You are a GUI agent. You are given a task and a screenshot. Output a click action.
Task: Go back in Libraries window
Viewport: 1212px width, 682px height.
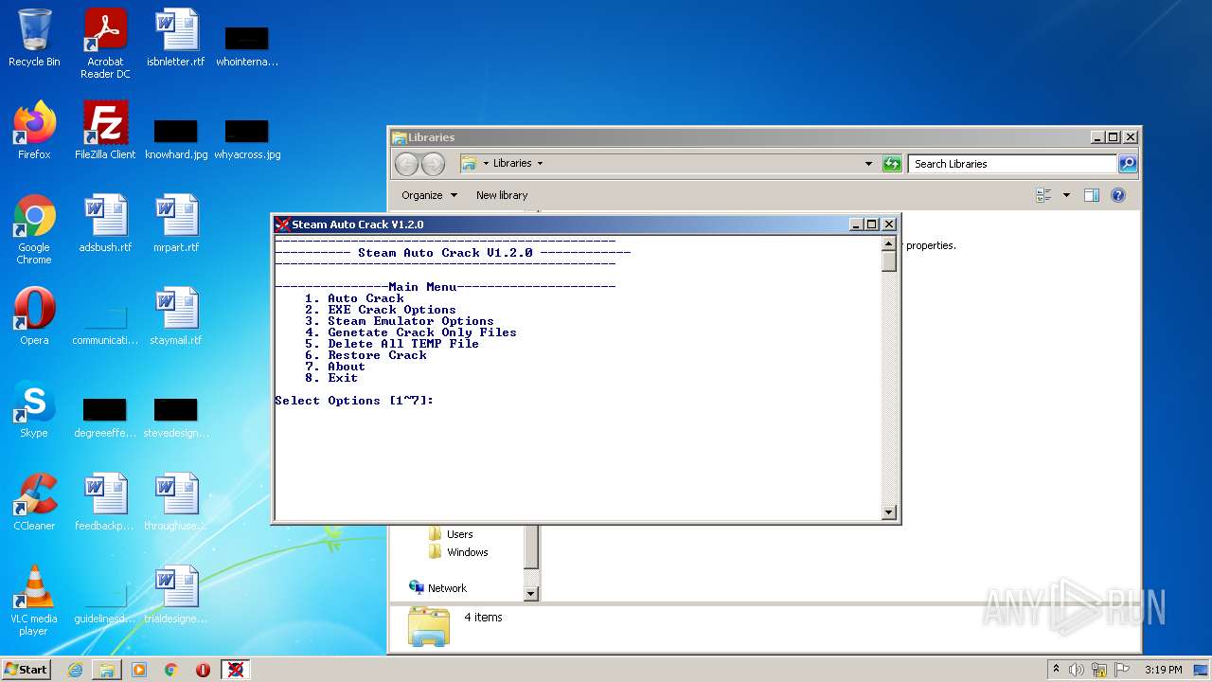[x=406, y=164]
